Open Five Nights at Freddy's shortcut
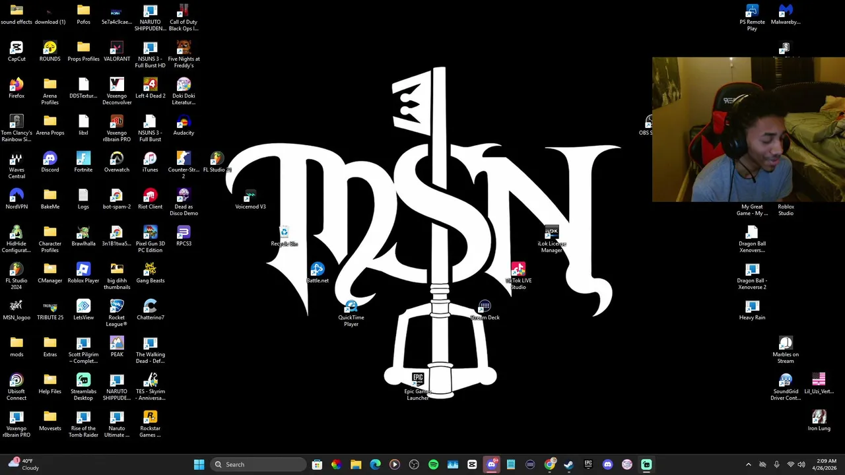Image resolution: width=845 pixels, height=475 pixels. pyautogui.click(x=184, y=54)
